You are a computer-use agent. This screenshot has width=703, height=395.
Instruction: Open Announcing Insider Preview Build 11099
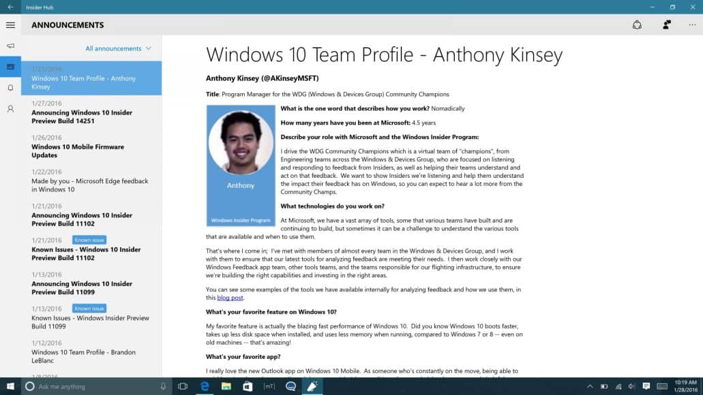point(91,283)
